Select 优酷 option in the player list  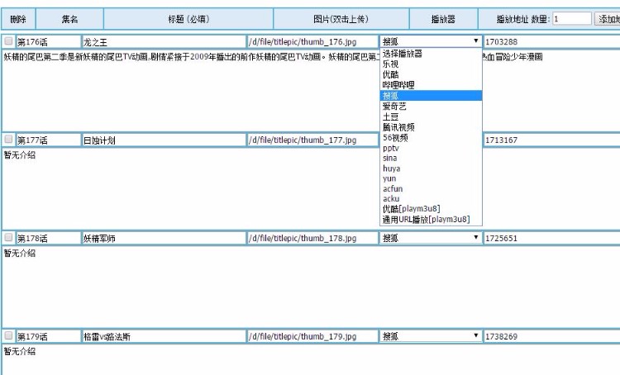[431, 74]
